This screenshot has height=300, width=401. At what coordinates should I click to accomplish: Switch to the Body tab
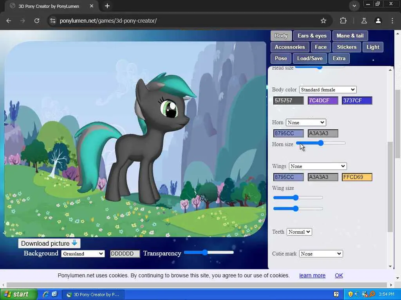(281, 36)
